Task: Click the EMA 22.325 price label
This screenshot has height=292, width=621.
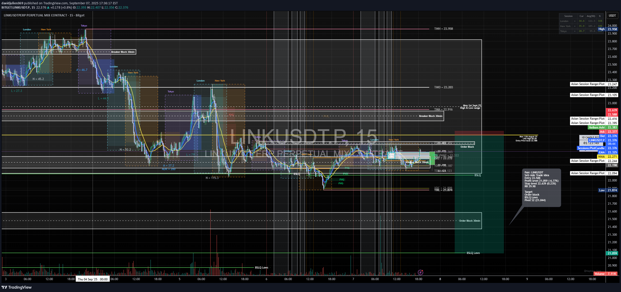Action: [x=608, y=152]
